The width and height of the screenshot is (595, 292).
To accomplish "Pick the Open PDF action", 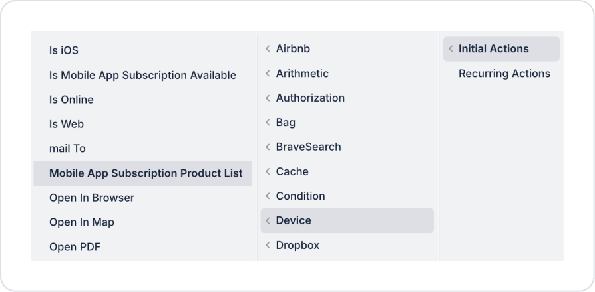I will (x=75, y=247).
